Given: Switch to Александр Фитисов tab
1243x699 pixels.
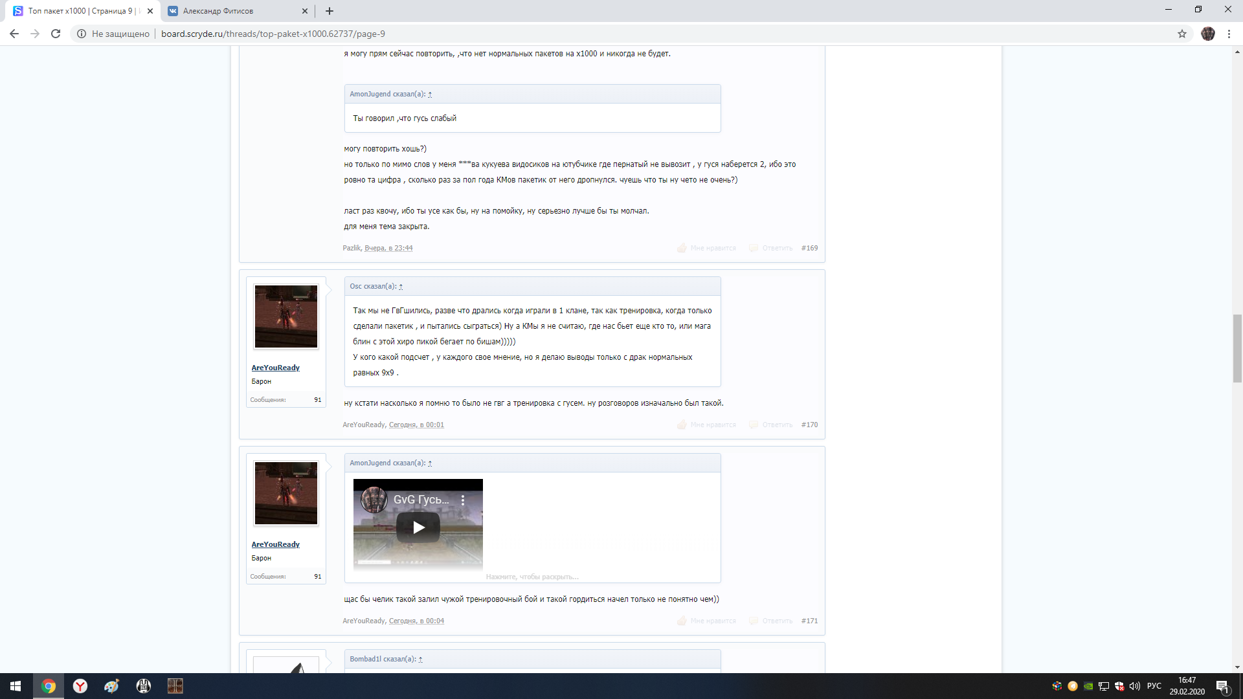Looking at the screenshot, I should pos(218,11).
